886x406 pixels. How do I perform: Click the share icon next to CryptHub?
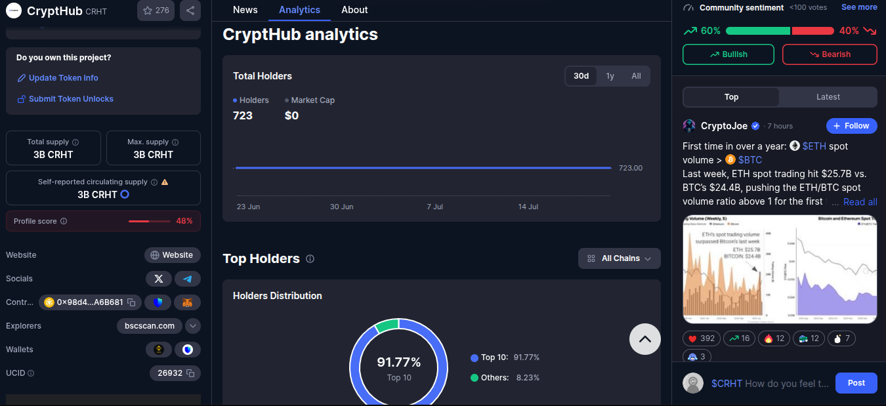(190, 10)
